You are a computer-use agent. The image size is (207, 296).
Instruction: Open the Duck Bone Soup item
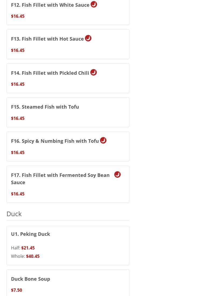(x=68, y=283)
